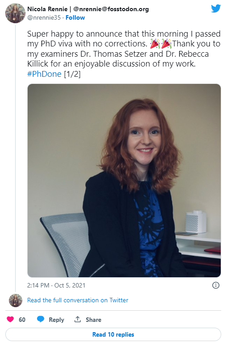Click the share upload arrow icon
Screen dimensions: 227x346
coord(77,319)
